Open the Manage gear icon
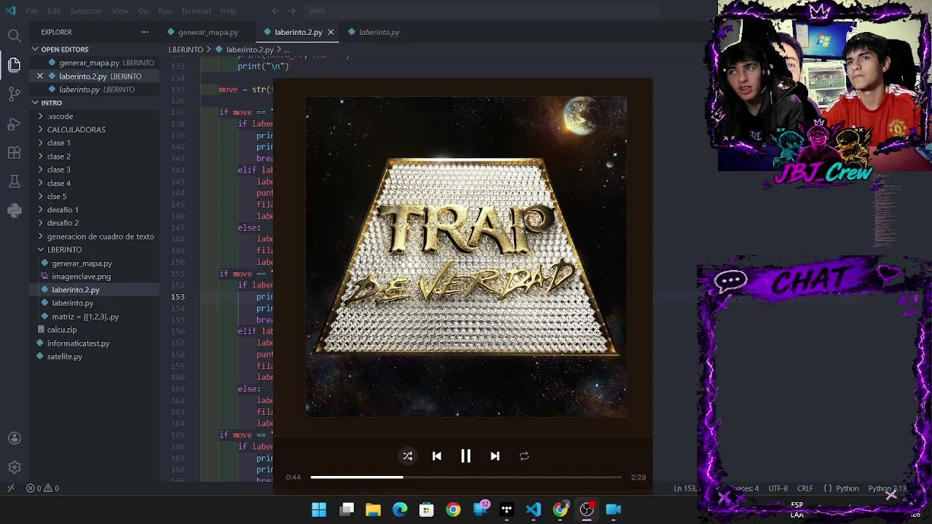The image size is (932, 524). [x=14, y=467]
